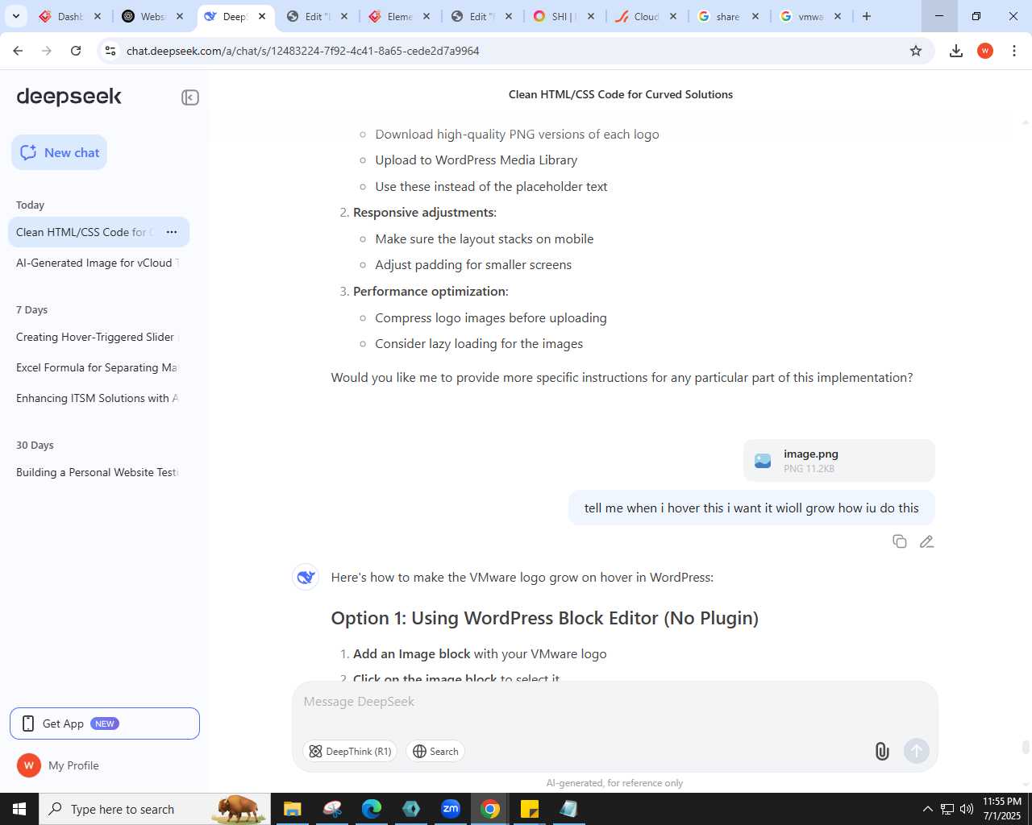The width and height of the screenshot is (1032, 825).
Task: Click the red W profile avatar in sidebar
Action: [29, 765]
